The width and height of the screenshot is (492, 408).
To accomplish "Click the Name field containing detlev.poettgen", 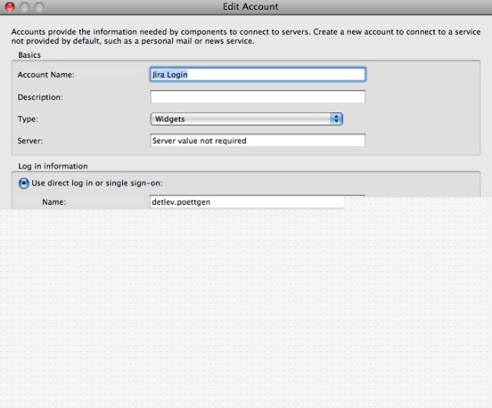I will click(x=246, y=202).
